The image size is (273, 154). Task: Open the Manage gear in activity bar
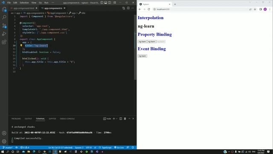pyautogui.click(x=4, y=141)
